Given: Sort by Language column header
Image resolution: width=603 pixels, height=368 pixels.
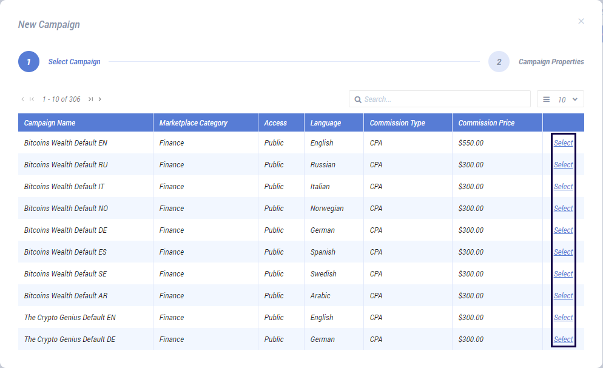Looking at the screenshot, I should (326, 123).
